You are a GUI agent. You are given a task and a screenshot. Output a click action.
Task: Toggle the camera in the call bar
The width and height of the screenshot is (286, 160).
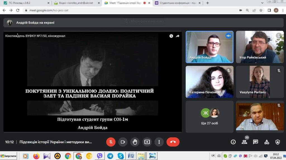pyautogui.click(x=123, y=142)
